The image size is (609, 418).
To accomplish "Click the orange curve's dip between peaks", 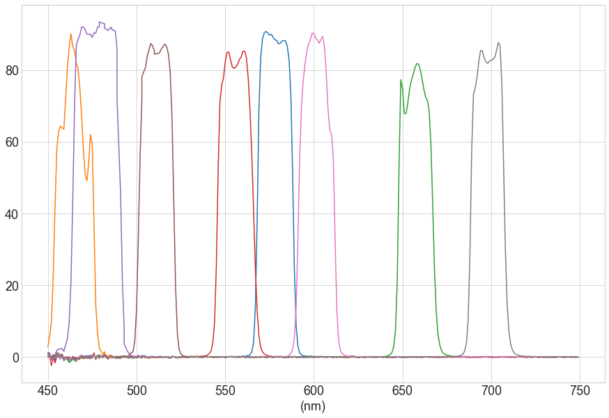I will (87, 181).
